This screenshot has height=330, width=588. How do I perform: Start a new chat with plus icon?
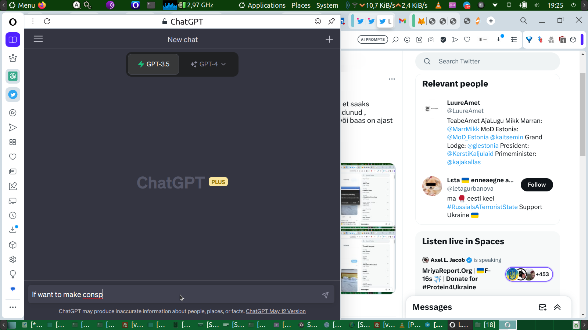tap(329, 39)
